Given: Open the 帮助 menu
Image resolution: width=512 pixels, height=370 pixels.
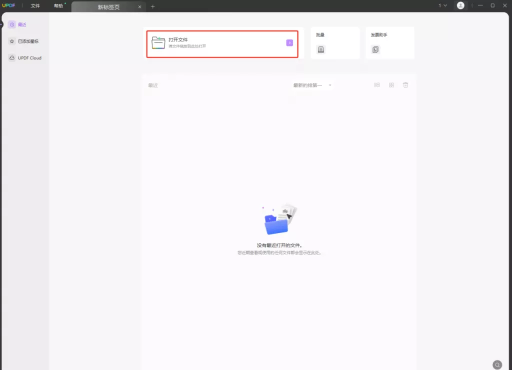Looking at the screenshot, I should pyautogui.click(x=58, y=6).
